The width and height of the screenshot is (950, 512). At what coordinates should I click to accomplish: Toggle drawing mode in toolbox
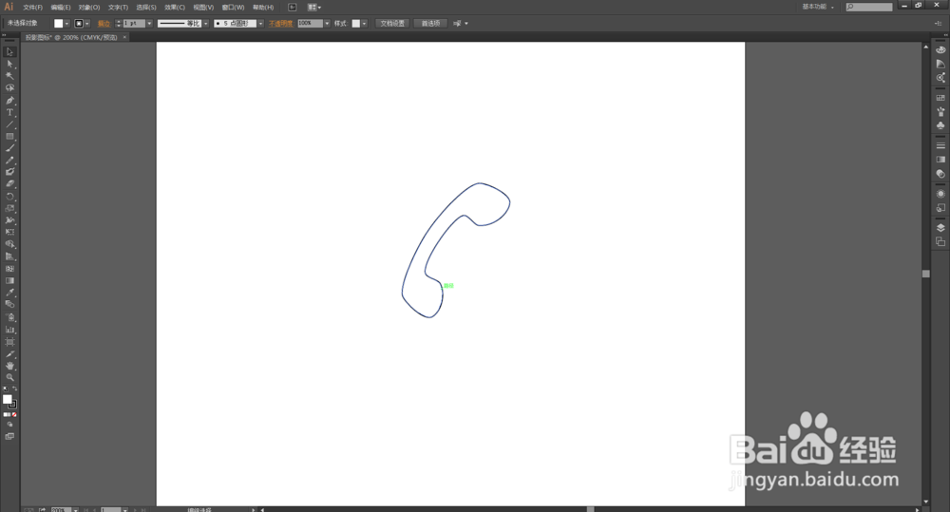point(9,425)
